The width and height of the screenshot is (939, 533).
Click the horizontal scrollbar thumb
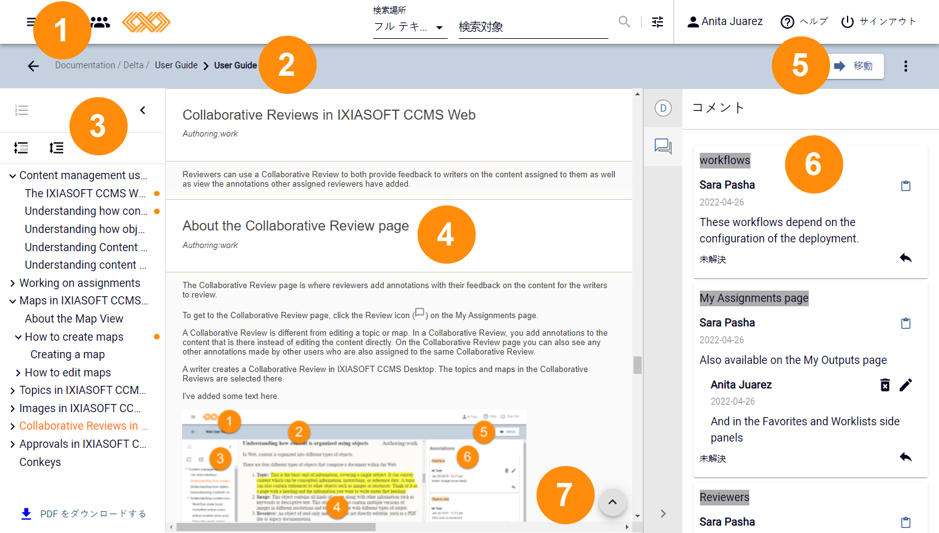(x=276, y=527)
